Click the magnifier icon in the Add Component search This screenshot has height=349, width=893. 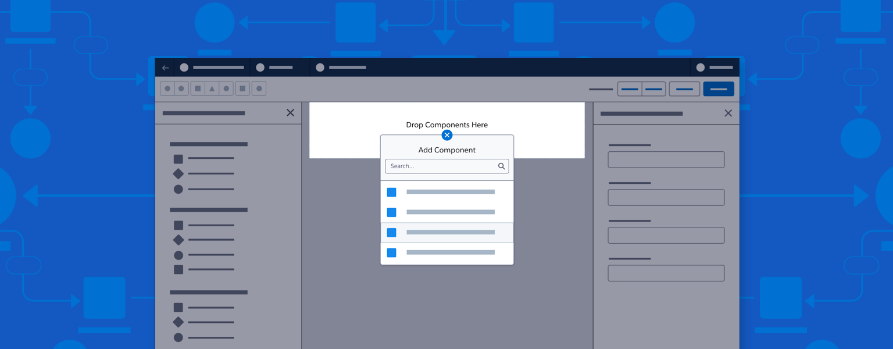[x=501, y=166]
